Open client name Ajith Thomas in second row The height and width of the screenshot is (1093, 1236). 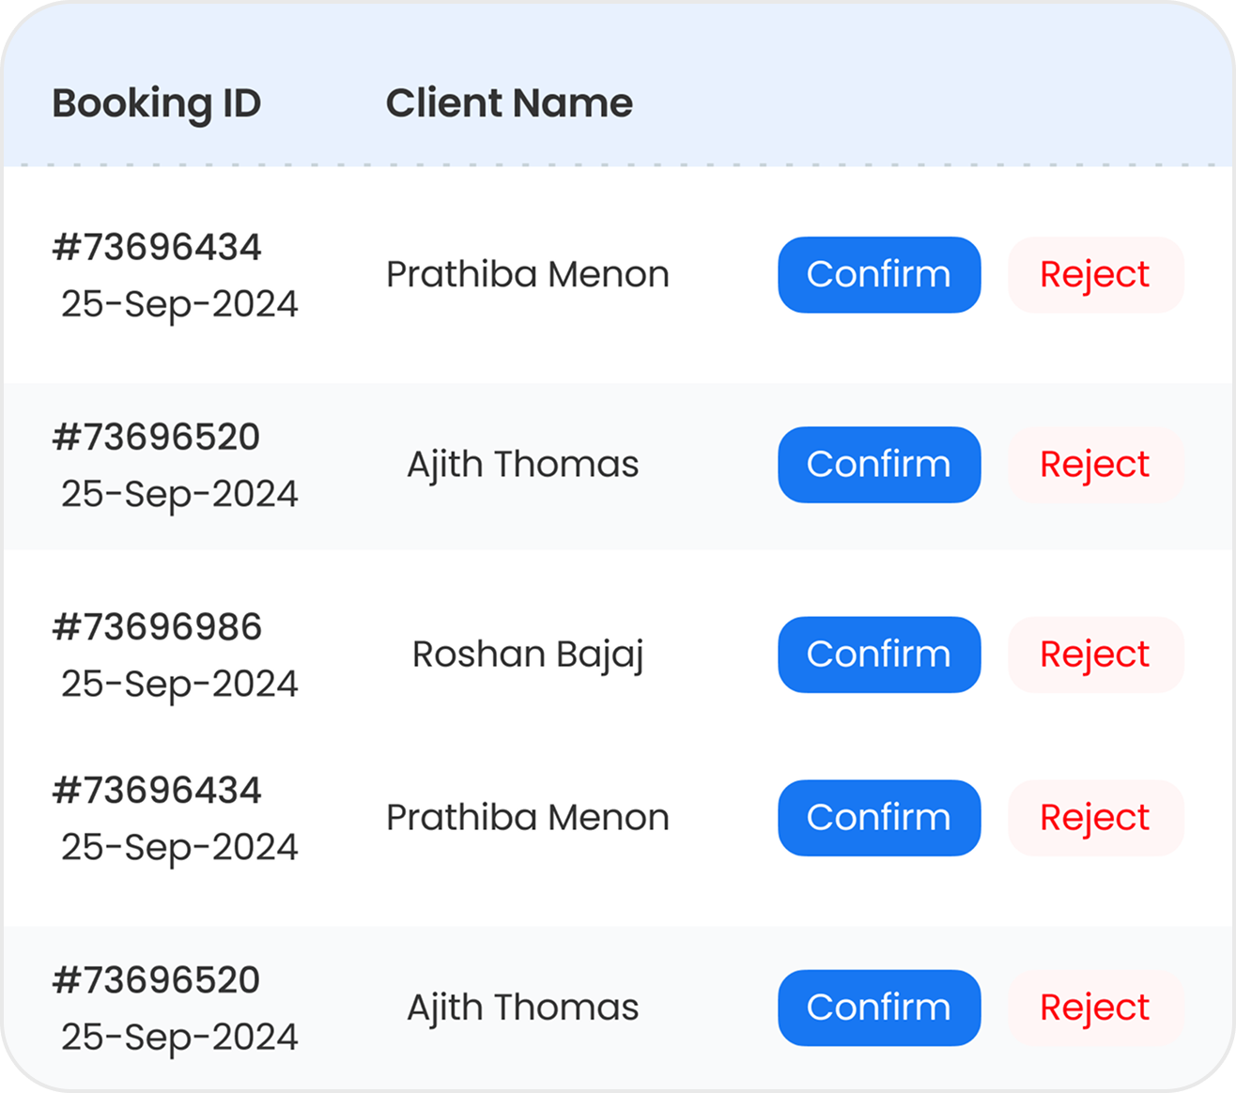pos(522,464)
